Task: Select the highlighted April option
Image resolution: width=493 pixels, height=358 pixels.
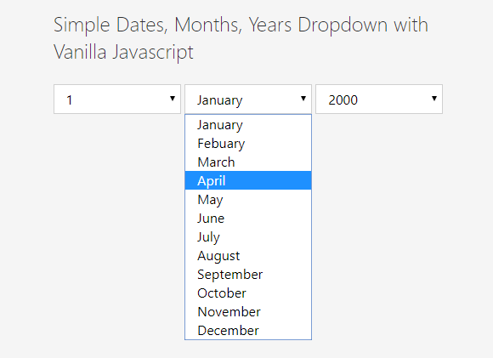Action: pos(248,180)
